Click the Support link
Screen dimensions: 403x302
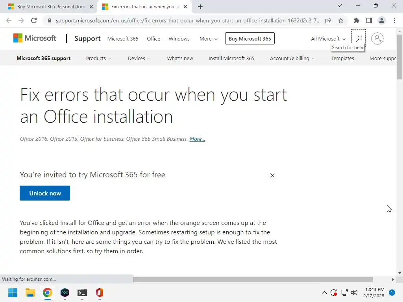(87, 39)
